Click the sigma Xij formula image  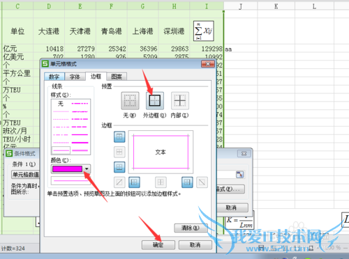point(204,31)
